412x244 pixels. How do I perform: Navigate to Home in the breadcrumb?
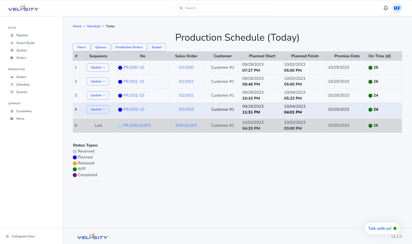[x=77, y=26]
